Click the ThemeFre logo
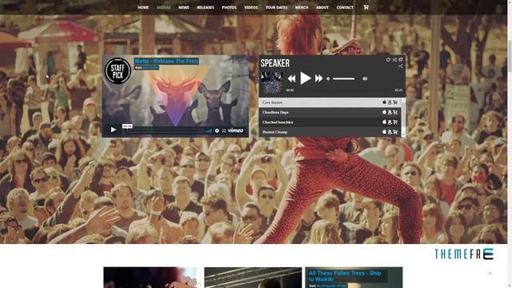Viewport: 512px width, 288px height. point(464,254)
